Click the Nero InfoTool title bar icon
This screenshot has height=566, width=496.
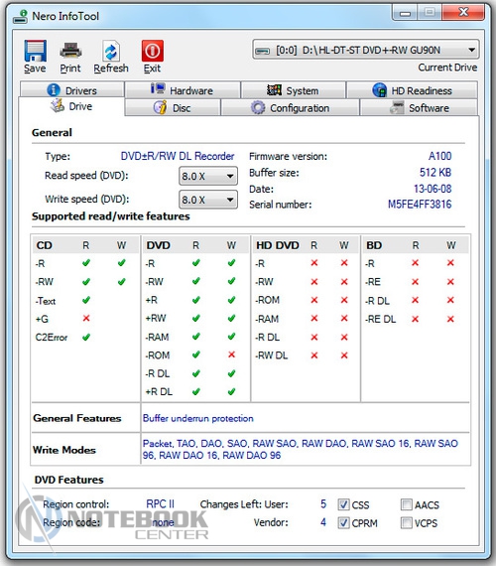(20, 16)
